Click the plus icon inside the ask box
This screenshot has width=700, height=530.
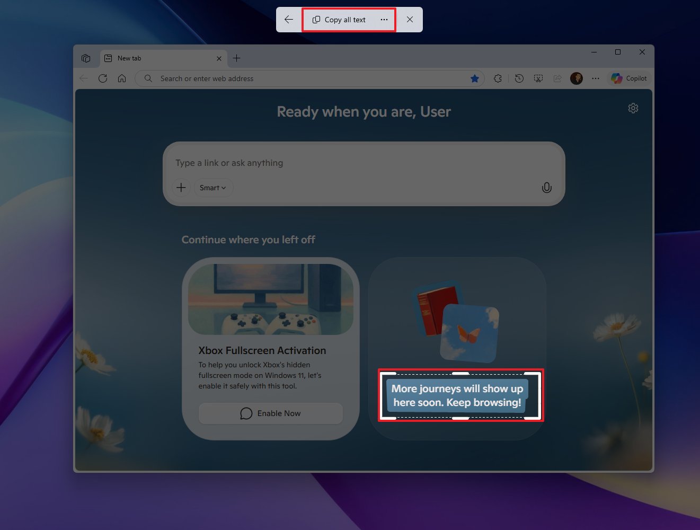point(181,188)
